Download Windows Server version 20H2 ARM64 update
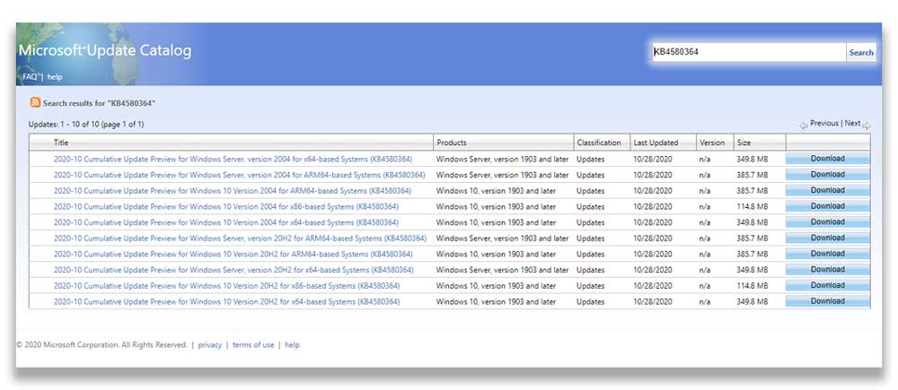The width and height of the screenshot is (898, 390). pyautogui.click(x=828, y=238)
